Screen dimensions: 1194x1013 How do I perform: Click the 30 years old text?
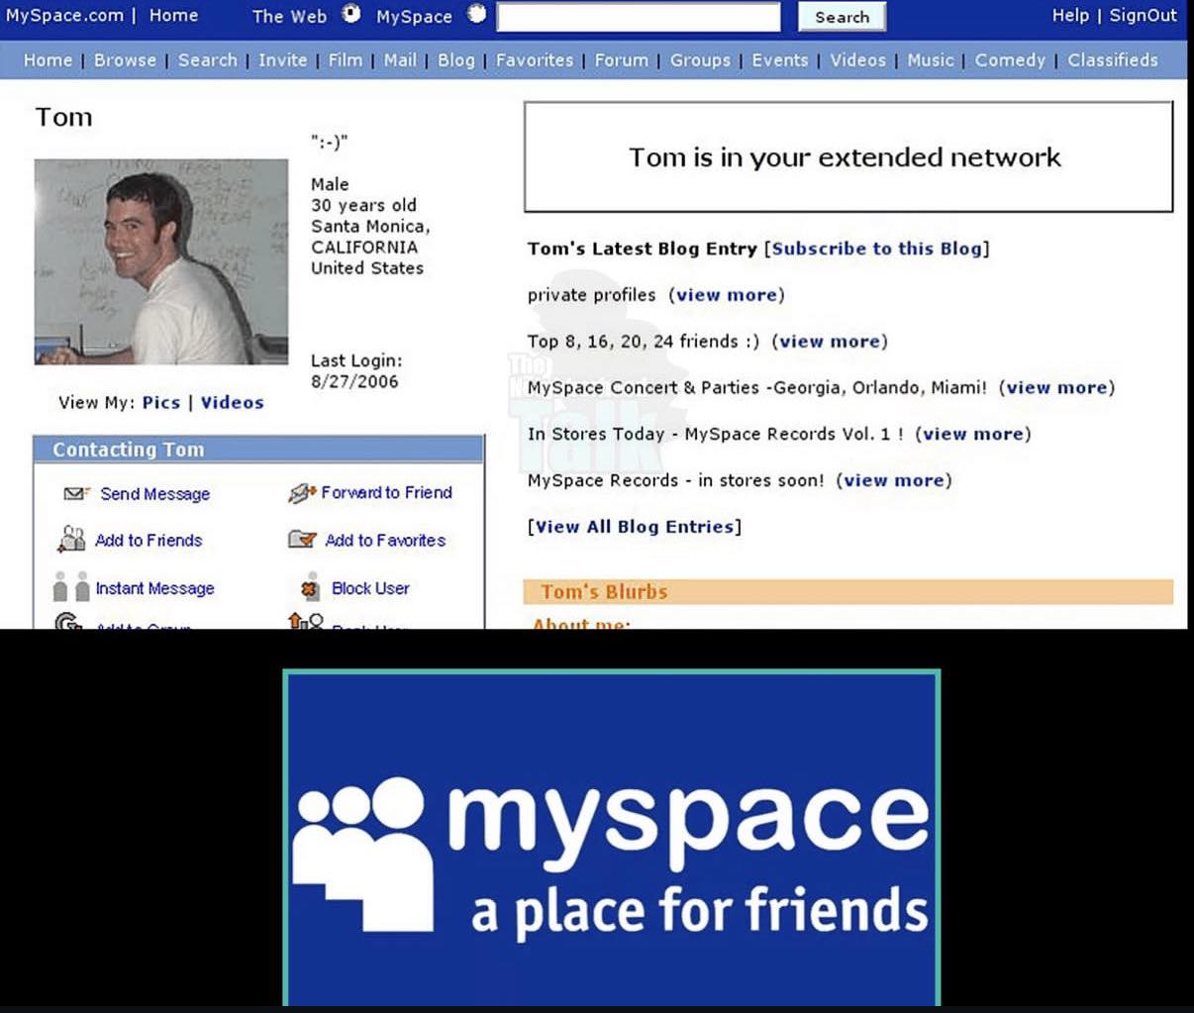point(363,205)
